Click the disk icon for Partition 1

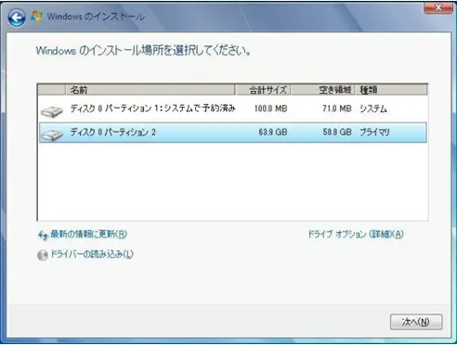[52, 111]
